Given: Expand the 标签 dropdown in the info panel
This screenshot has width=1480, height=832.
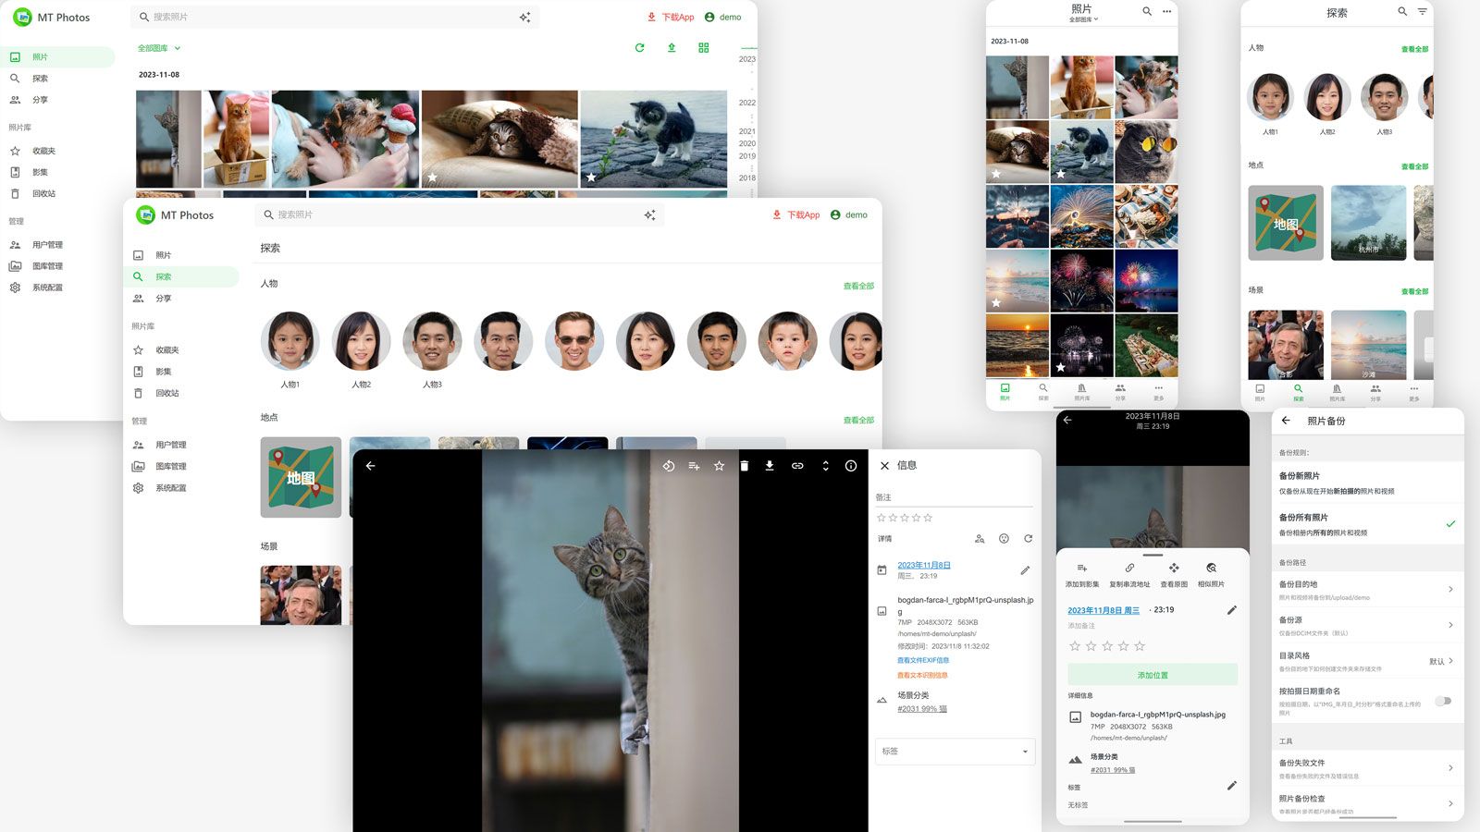Looking at the screenshot, I should tap(954, 752).
